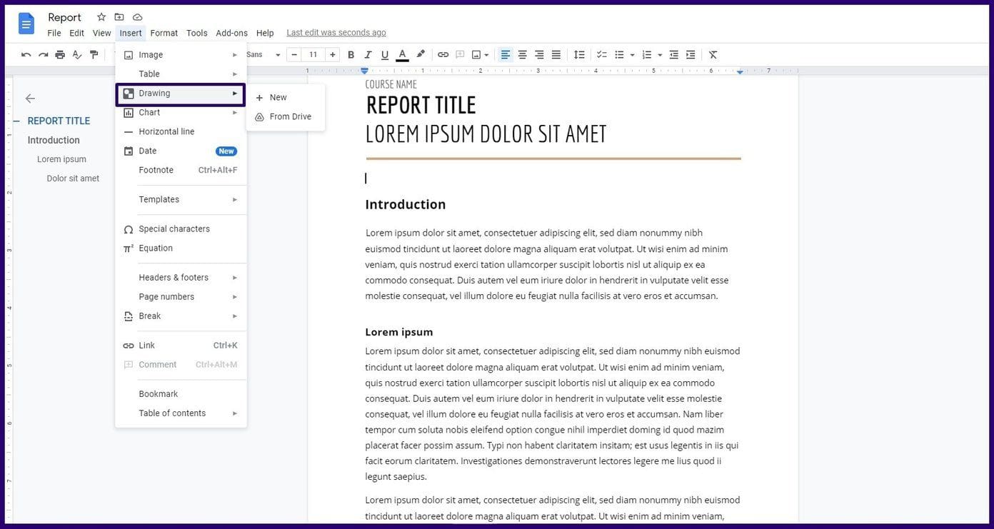Click the Decrease indent icon
994x529 pixels.
coord(673,55)
